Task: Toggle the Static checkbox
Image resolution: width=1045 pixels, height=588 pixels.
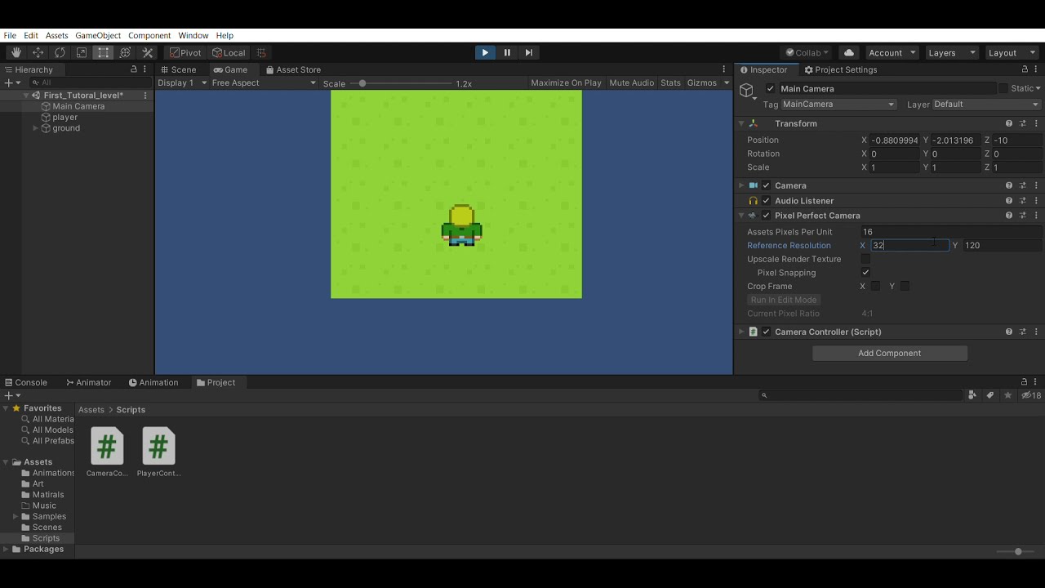Action: pyautogui.click(x=1003, y=88)
